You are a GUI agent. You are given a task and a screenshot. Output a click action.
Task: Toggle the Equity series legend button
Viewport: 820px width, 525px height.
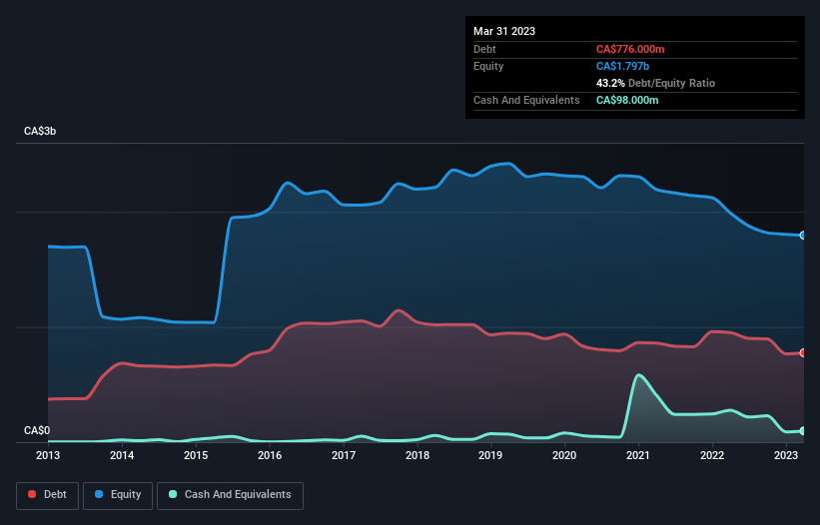(x=118, y=495)
